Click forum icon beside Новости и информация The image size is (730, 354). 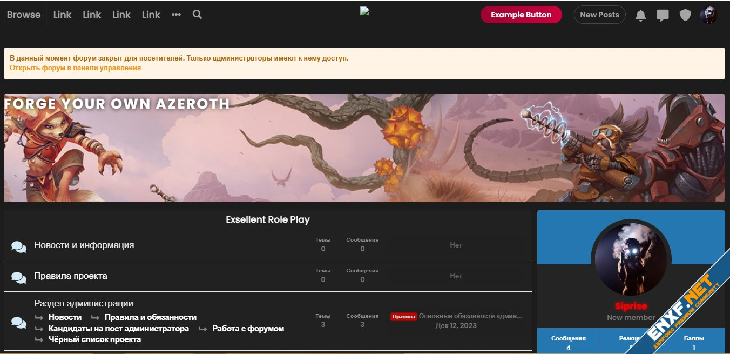coord(19,247)
